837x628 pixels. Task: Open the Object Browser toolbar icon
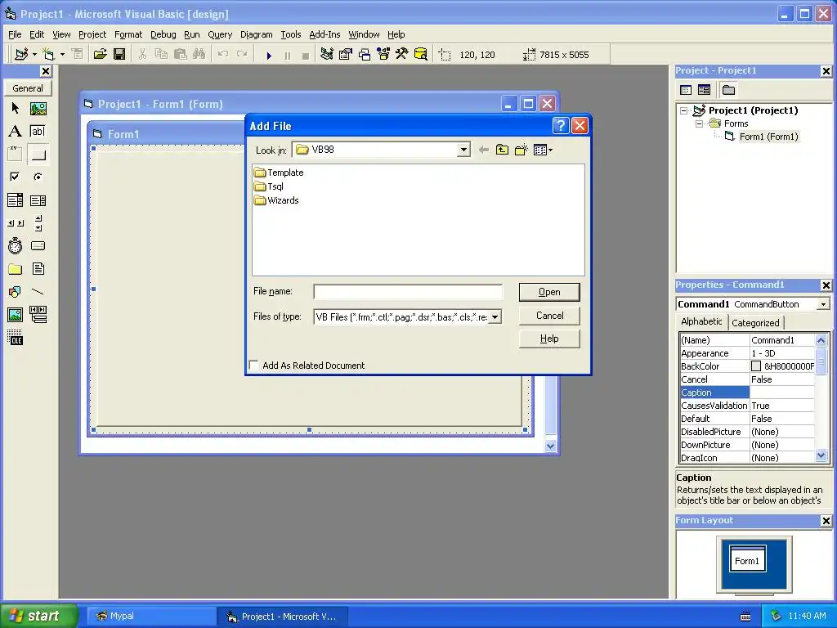pos(383,54)
